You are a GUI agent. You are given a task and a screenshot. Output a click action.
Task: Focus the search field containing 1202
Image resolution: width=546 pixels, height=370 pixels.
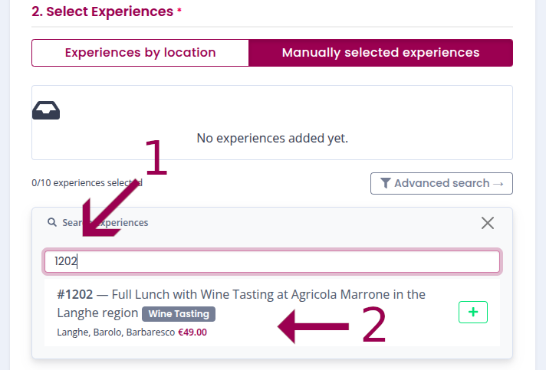point(272,261)
